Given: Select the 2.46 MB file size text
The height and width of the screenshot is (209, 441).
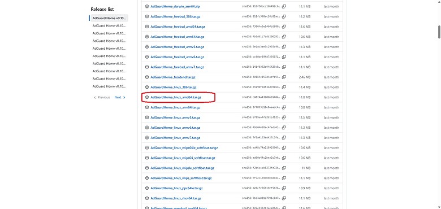Looking at the screenshot, I should coord(305,77).
